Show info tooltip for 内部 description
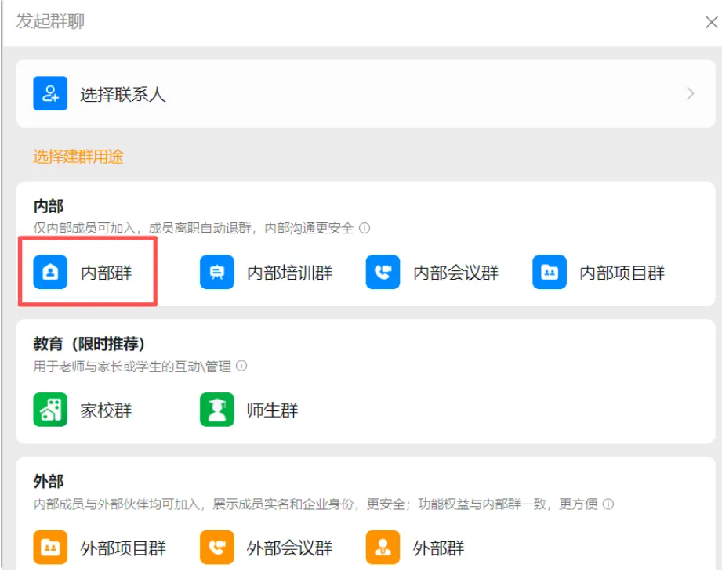 pyautogui.click(x=365, y=229)
